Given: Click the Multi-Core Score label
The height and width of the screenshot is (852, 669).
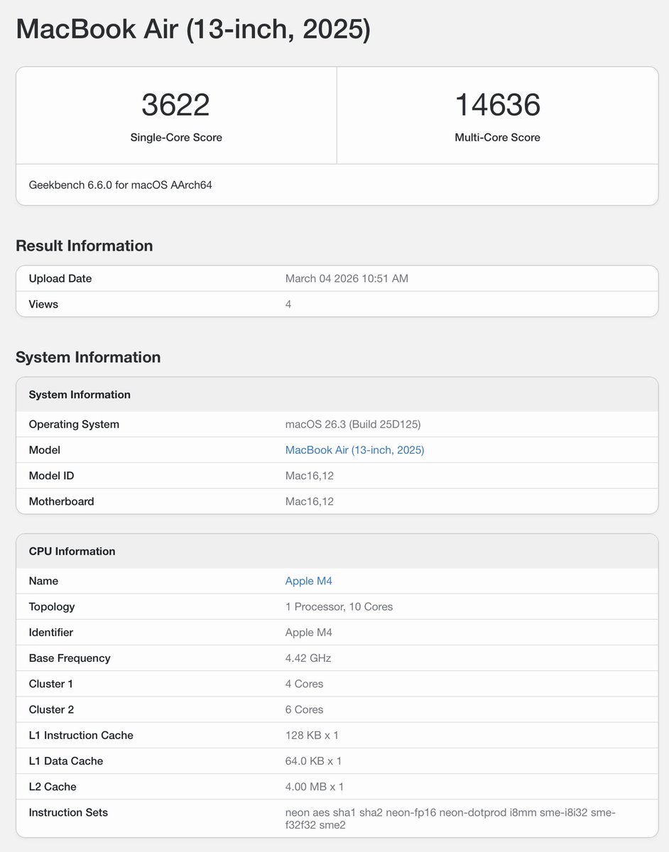Looking at the screenshot, I should click(x=497, y=138).
